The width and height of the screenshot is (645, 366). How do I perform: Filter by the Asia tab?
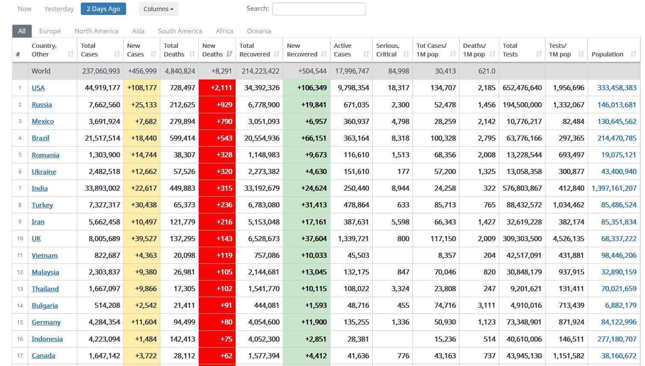tap(138, 31)
